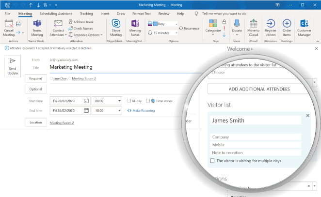Click the Tell me what you want to do box

[224, 14]
